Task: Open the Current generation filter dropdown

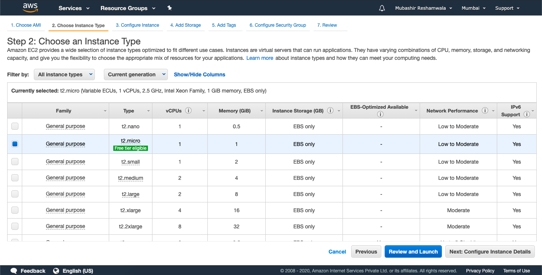Action: point(136,74)
